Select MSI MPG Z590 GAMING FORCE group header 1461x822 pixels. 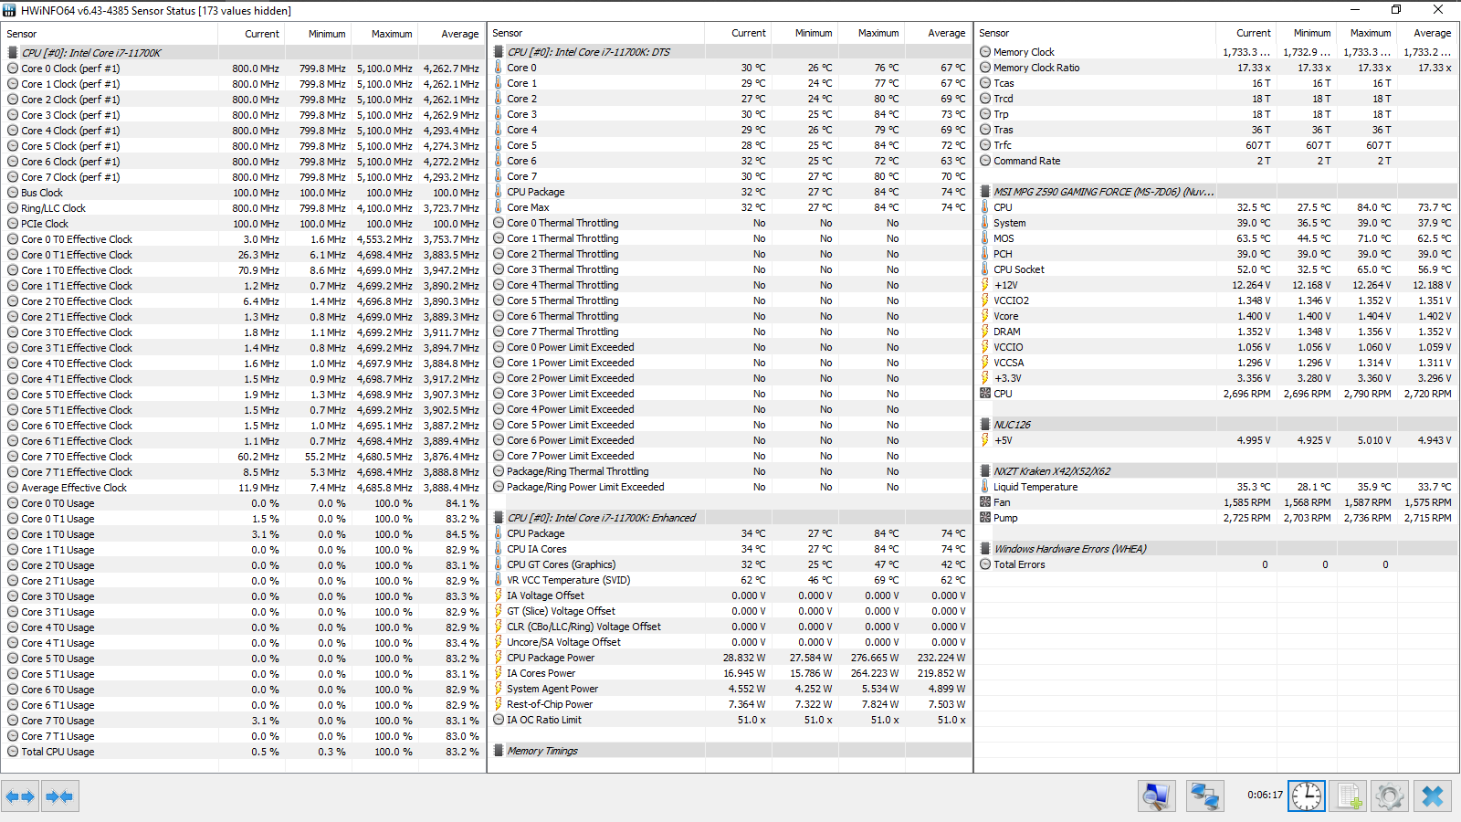tap(1216, 192)
